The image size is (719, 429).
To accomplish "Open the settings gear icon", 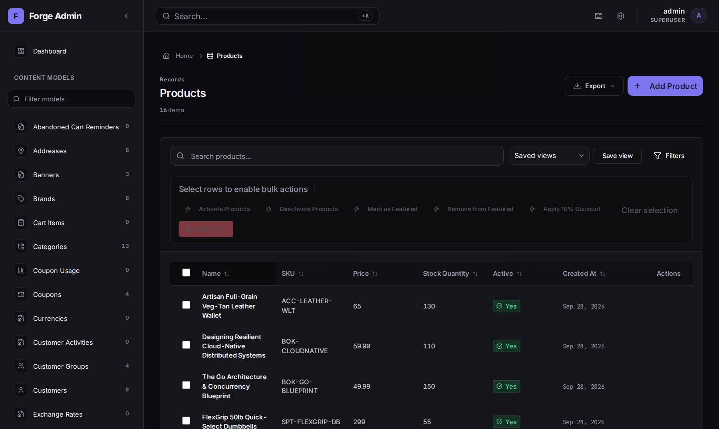I will 620,16.
